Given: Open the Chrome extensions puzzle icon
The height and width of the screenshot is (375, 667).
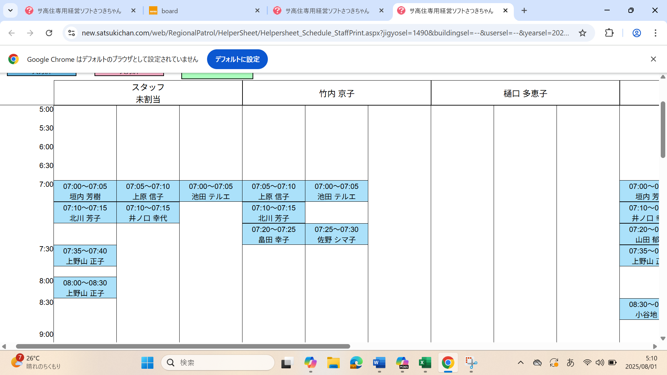Looking at the screenshot, I should (x=609, y=33).
